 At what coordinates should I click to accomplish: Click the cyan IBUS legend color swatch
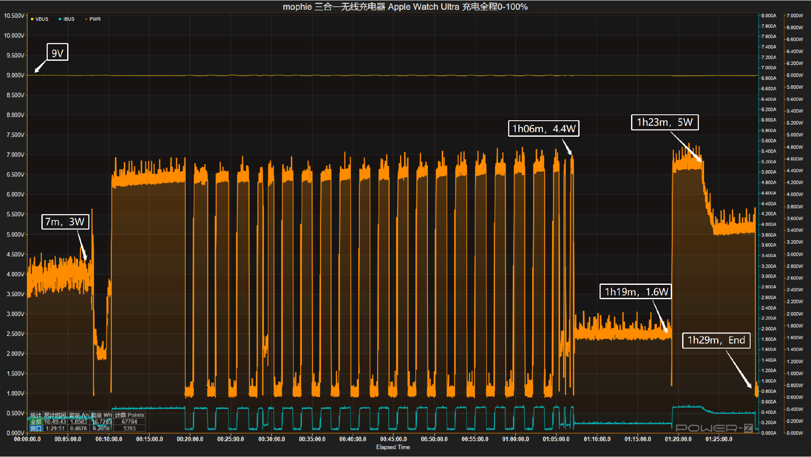(x=60, y=19)
